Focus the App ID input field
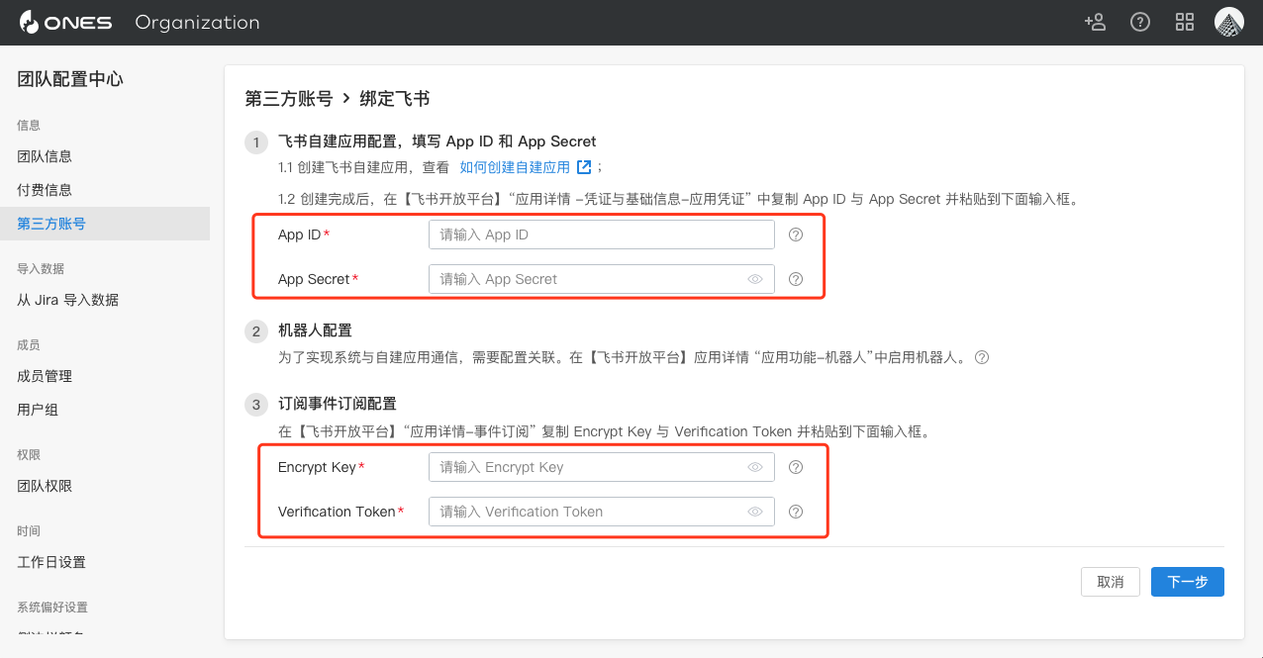The width and height of the screenshot is (1263, 658). point(601,235)
